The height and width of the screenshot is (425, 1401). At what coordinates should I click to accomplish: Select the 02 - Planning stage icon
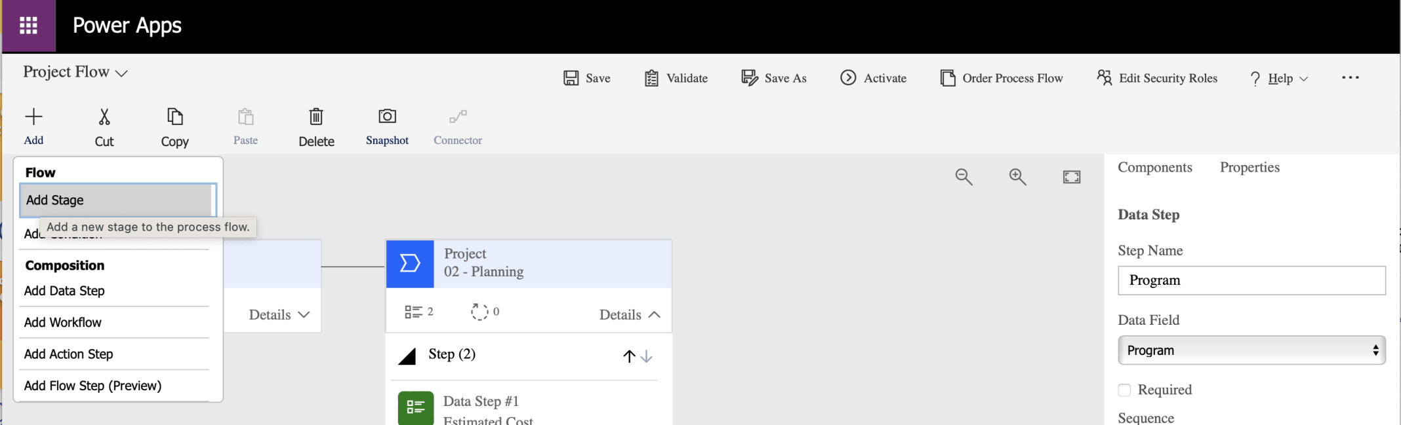(x=410, y=264)
